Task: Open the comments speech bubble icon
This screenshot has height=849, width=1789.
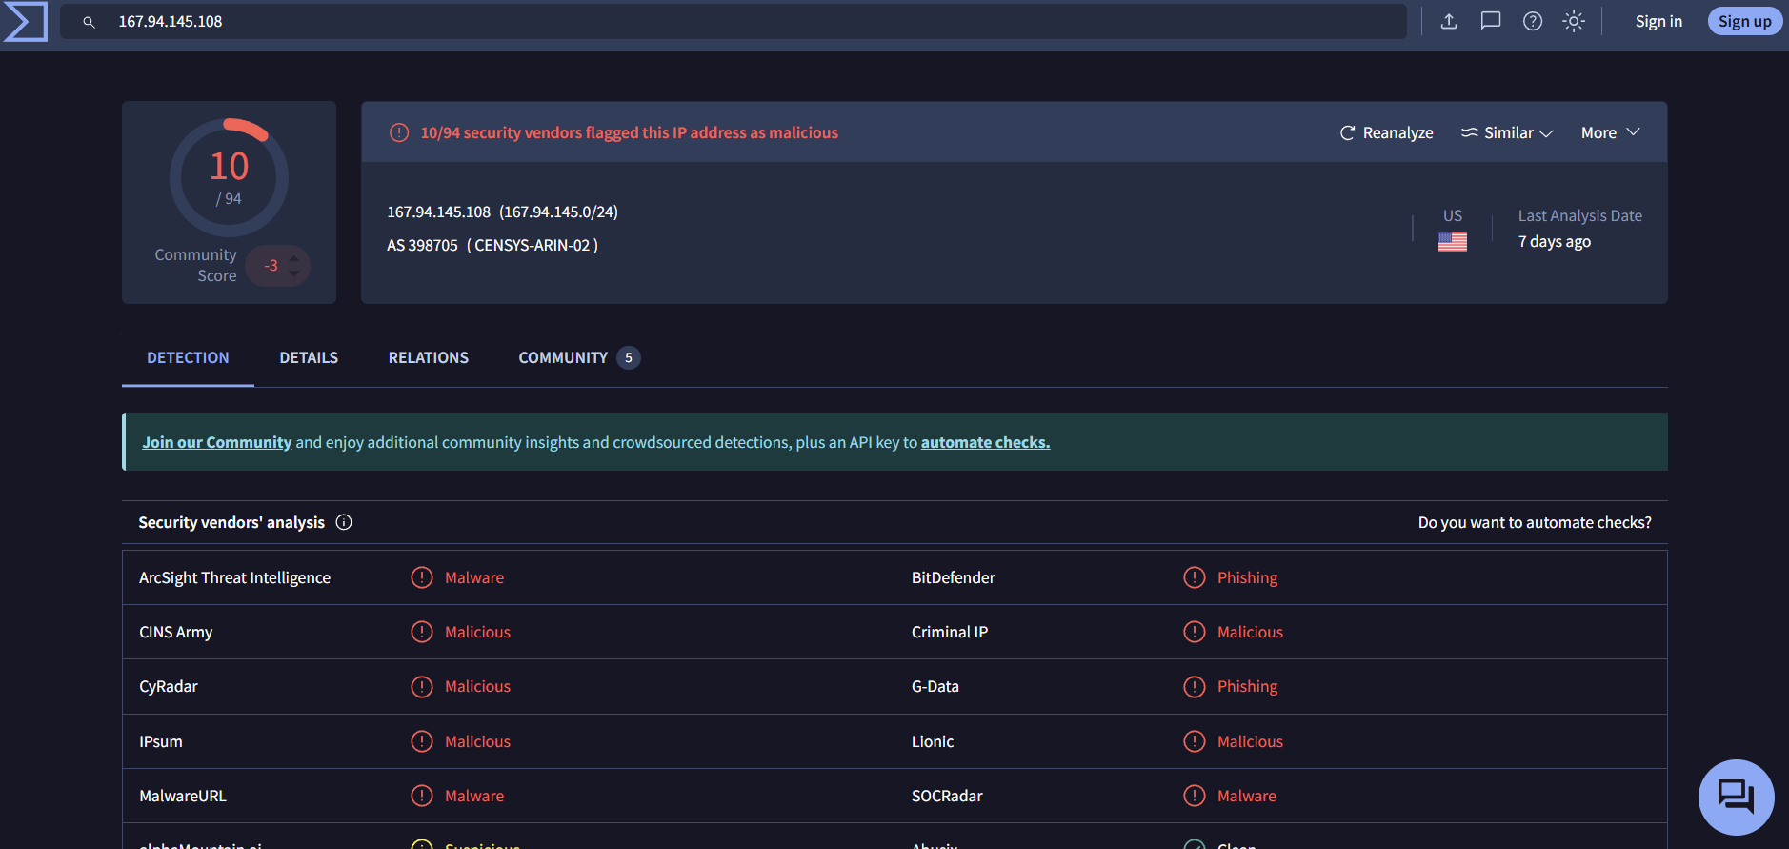Action: click(1491, 21)
